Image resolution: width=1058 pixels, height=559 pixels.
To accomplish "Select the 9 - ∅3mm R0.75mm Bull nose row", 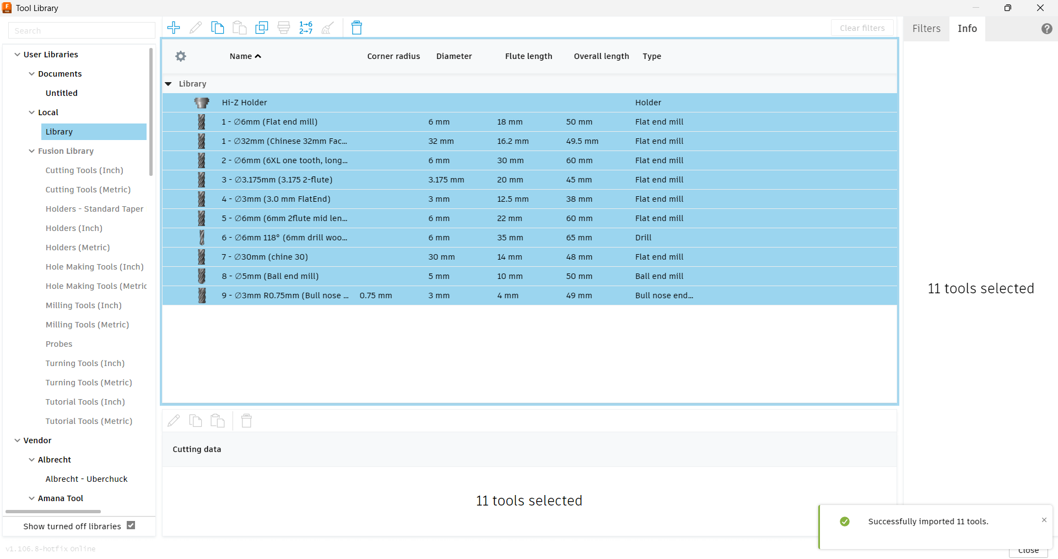I will click(x=530, y=295).
